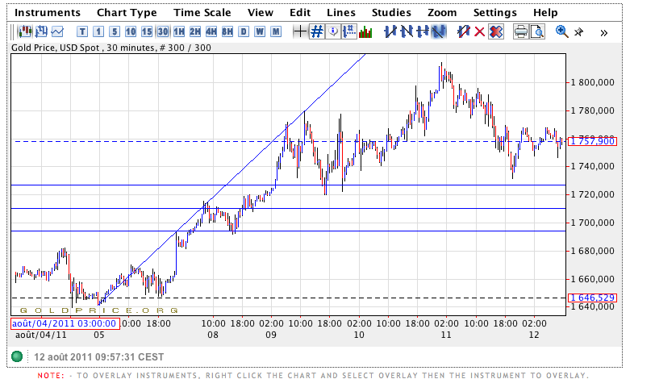Viewport: 655px width, 379px height.
Task: Open the Chart Type dropdown menu
Action: point(127,13)
